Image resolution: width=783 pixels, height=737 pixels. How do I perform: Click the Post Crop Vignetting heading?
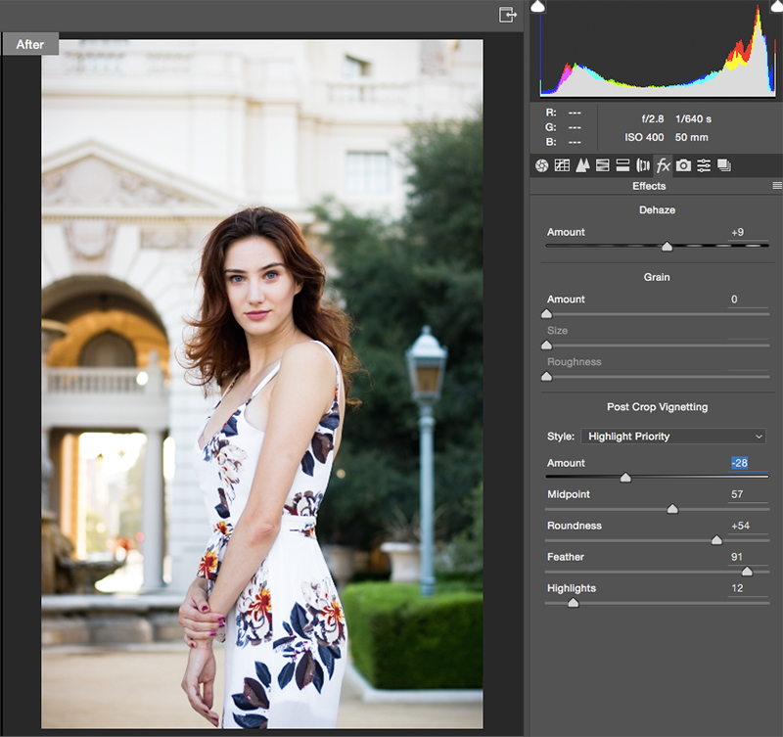[x=657, y=407]
